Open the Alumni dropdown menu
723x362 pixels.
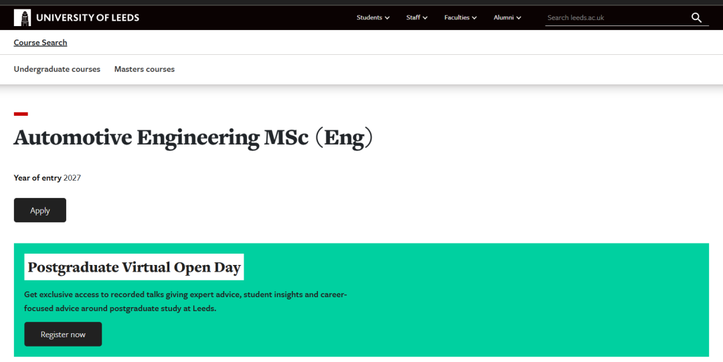[507, 17]
